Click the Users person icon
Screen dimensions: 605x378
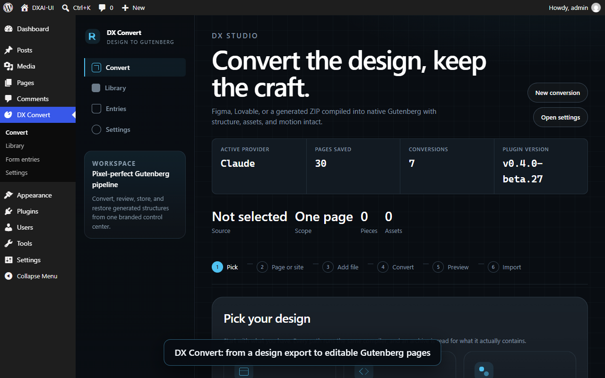[x=9, y=227]
